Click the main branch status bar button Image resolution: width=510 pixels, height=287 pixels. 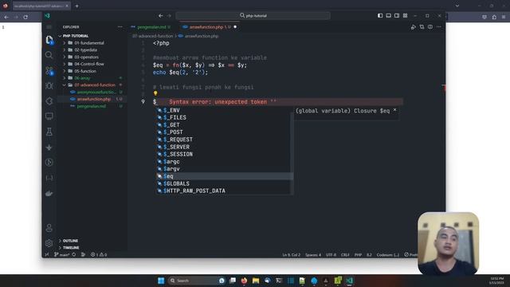[62, 254]
